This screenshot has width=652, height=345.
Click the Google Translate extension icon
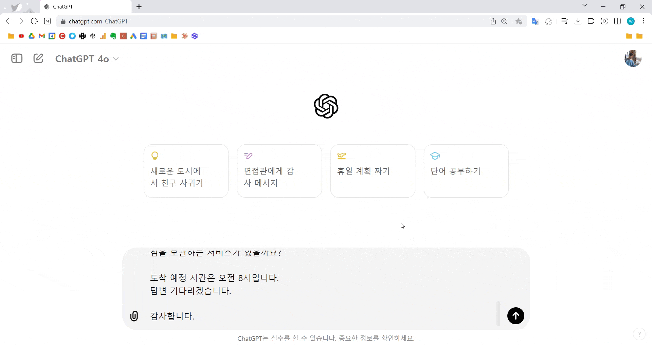535,21
